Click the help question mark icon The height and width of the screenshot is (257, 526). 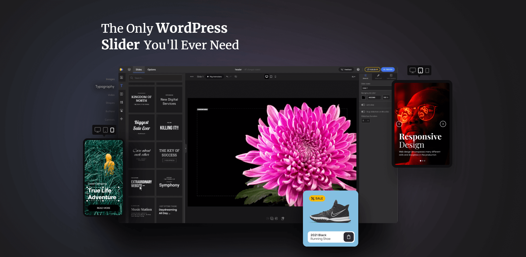coord(358,70)
